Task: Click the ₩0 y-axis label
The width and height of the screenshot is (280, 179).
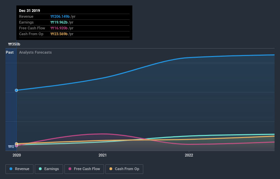Action: pos(11,147)
